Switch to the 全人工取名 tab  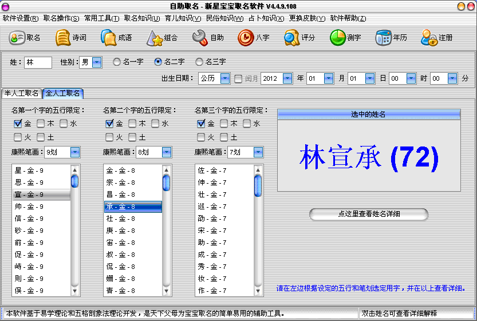[x=62, y=93]
